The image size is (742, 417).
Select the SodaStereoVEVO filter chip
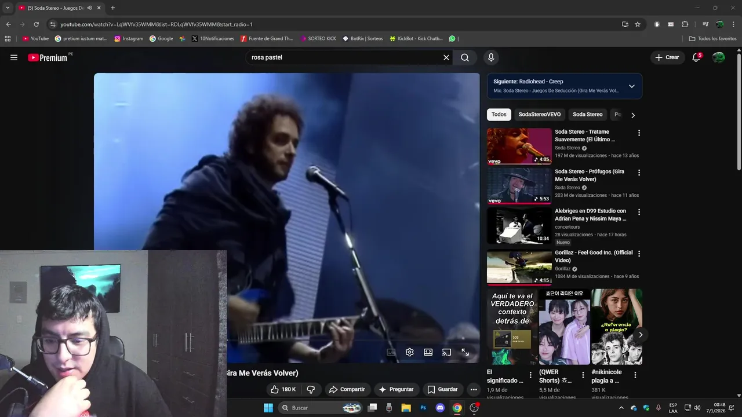[x=540, y=114]
